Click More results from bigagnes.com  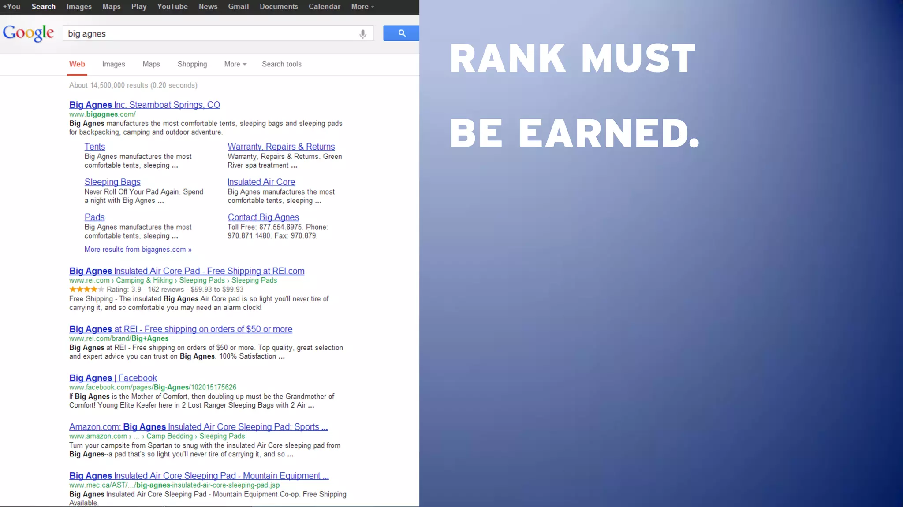click(x=138, y=250)
